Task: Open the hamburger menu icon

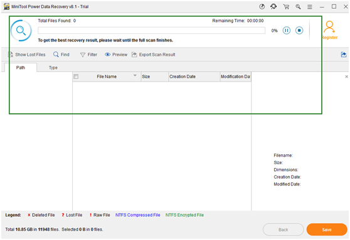Action: 310,7
